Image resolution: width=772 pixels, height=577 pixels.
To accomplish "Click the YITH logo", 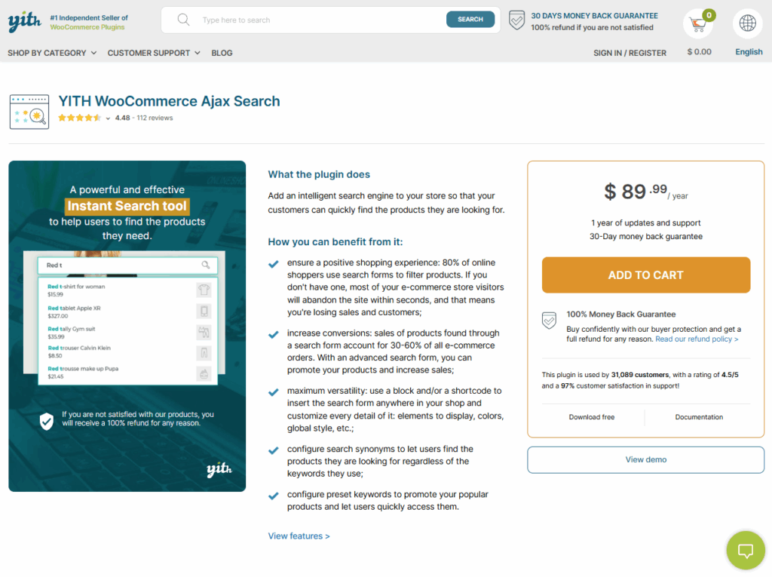I will [23, 22].
